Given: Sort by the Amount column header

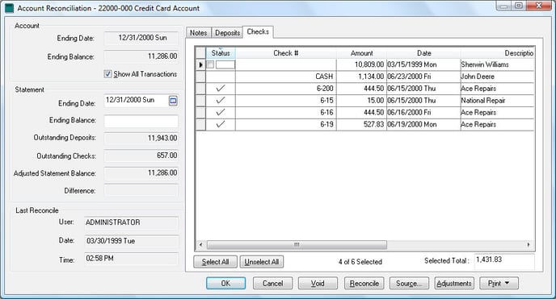Looking at the screenshot, I should (x=362, y=53).
